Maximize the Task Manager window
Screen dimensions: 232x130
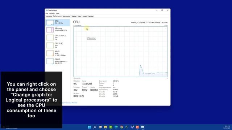point(162,10)
